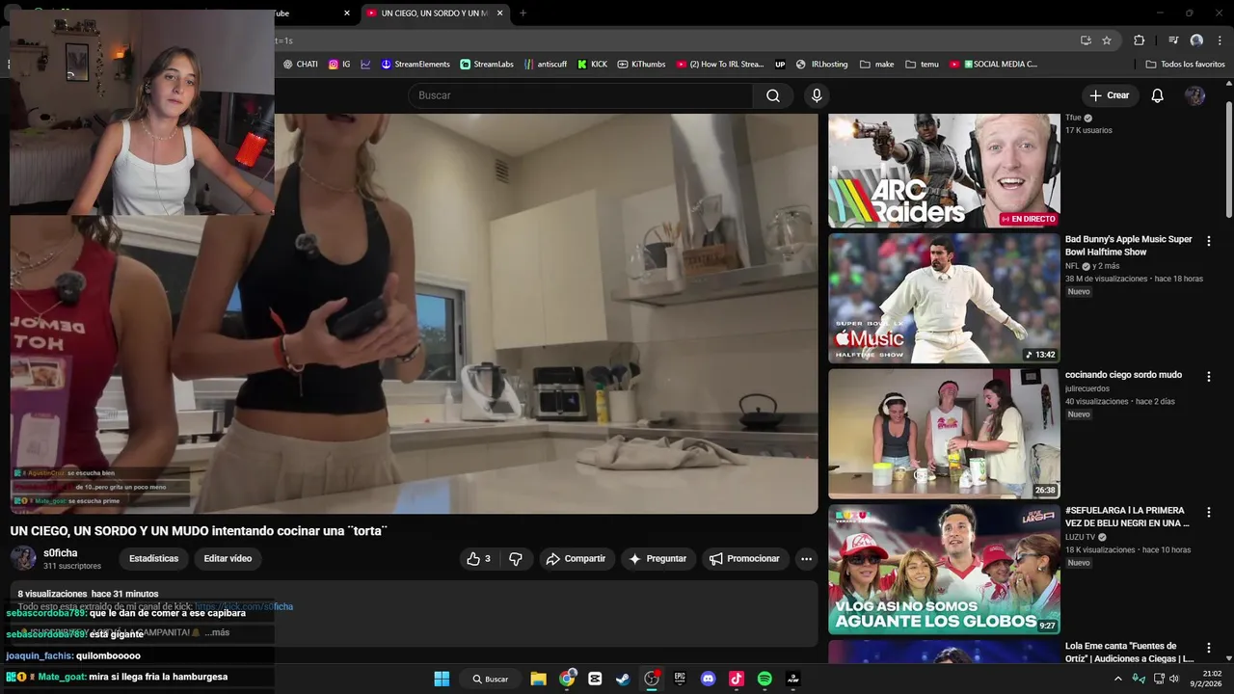Open the StreamLabs bookmark
The height and width of the screenshot is (694, 1234).
coord(487,65)
